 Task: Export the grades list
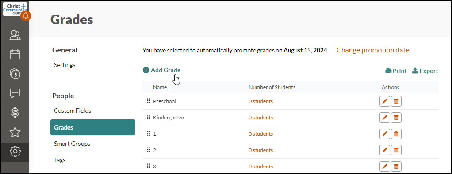coord(425,71)
